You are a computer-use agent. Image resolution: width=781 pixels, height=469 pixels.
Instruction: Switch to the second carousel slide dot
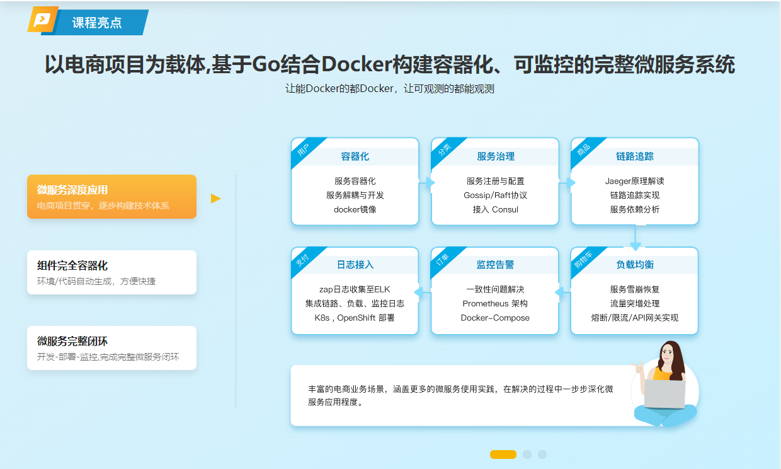[x=527, y=455]
